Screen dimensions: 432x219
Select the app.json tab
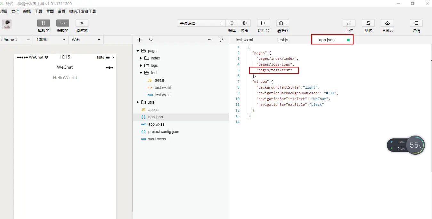tap(332, 40)
